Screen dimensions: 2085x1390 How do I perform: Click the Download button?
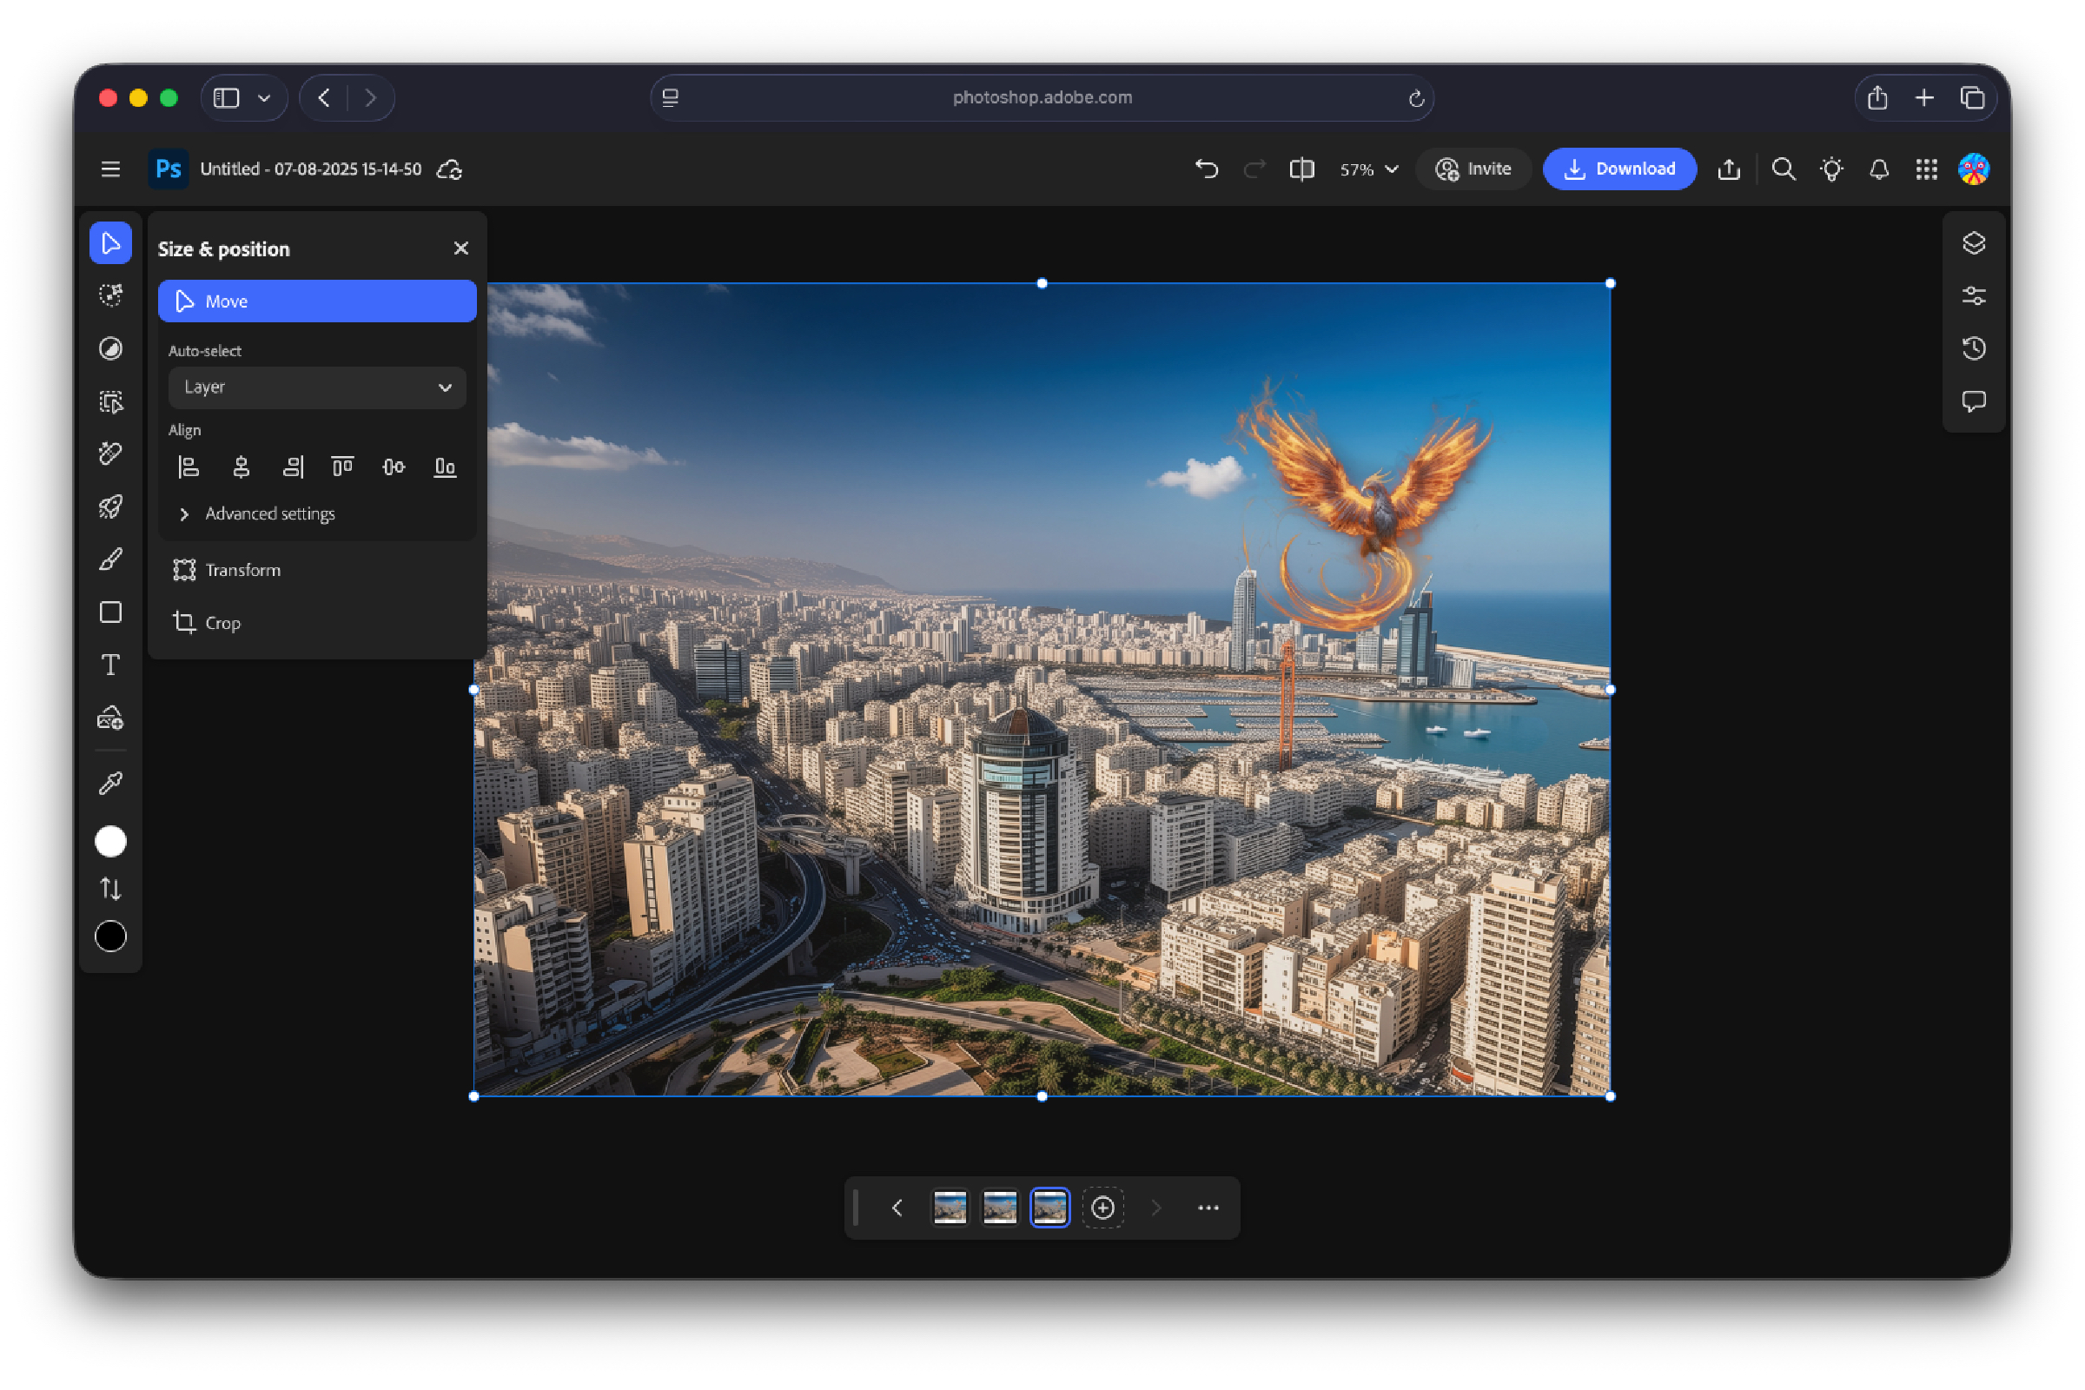point(1619,169)
